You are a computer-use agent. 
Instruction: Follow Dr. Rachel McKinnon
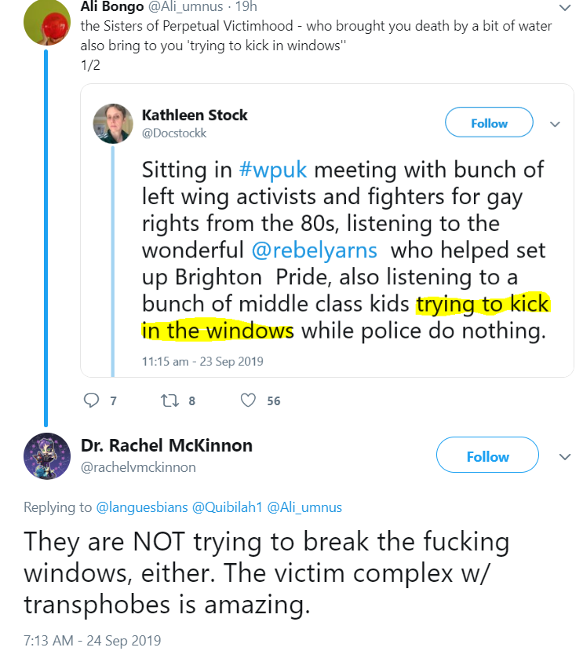click(487, 455)
